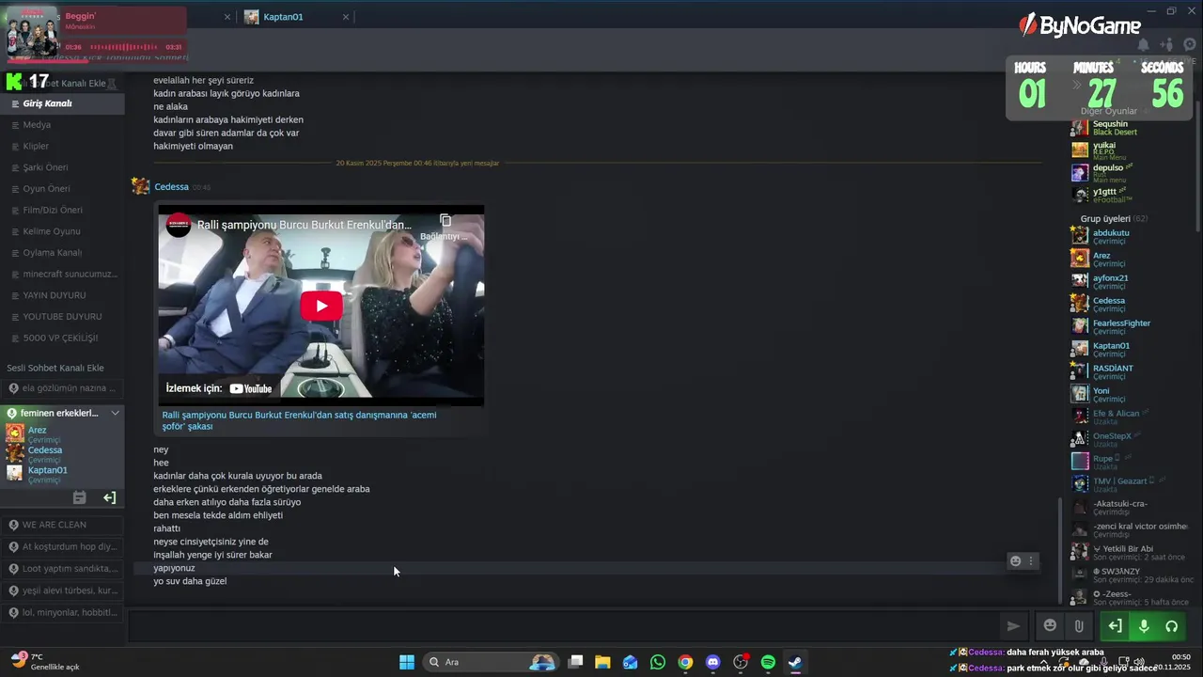Screen dimensions: 1203x677
Task: Join 'yeşil alevi türbesi' voice channel
Action: pos(62,590)
